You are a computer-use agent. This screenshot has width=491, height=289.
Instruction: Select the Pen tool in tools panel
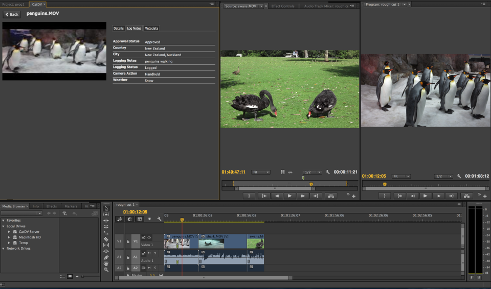click(106, 257)
